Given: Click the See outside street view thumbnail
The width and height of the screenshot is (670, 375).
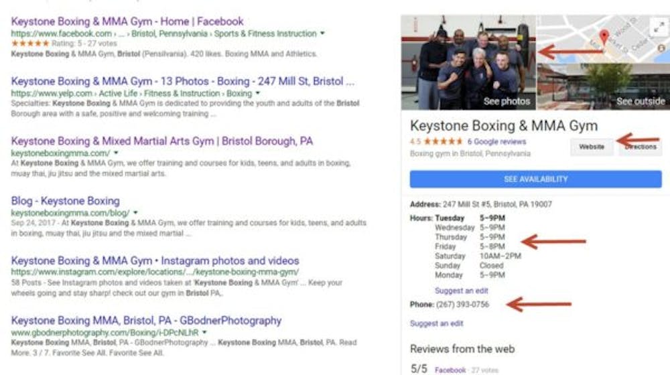Looking at the screenshot, I should click(x=604, y=86).
